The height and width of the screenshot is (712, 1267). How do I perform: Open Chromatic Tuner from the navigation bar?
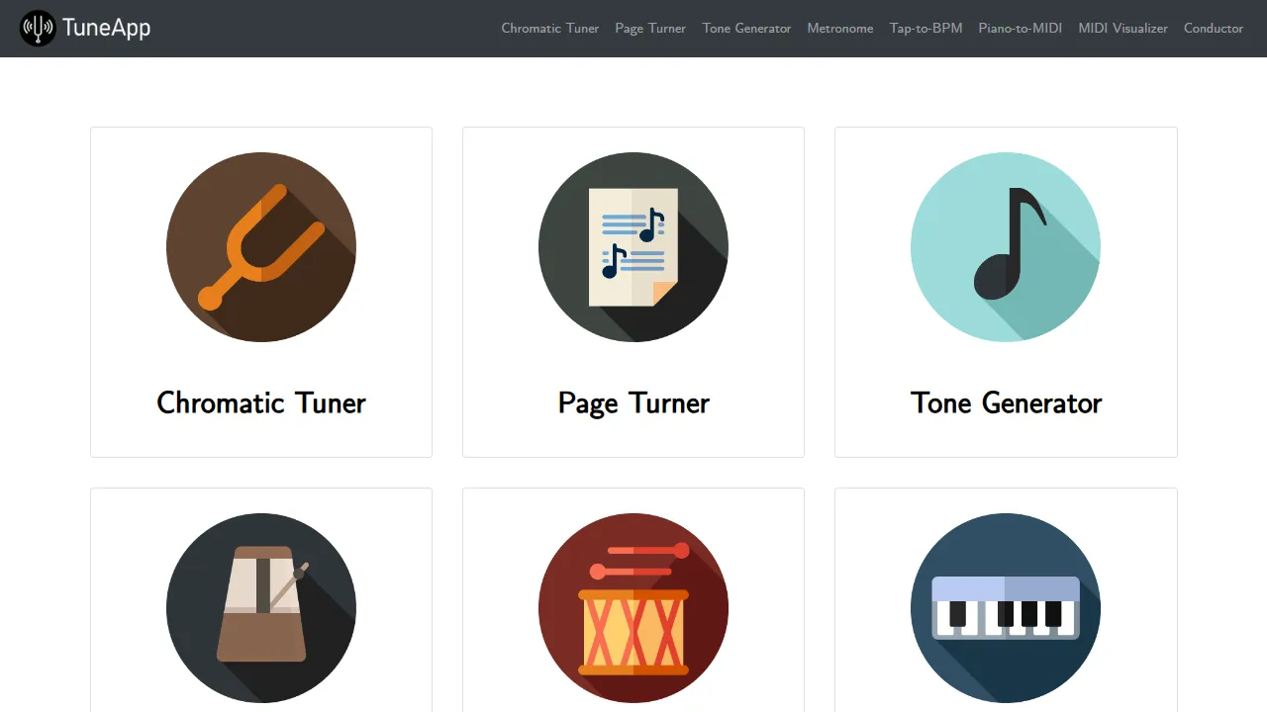pos(550,29)
